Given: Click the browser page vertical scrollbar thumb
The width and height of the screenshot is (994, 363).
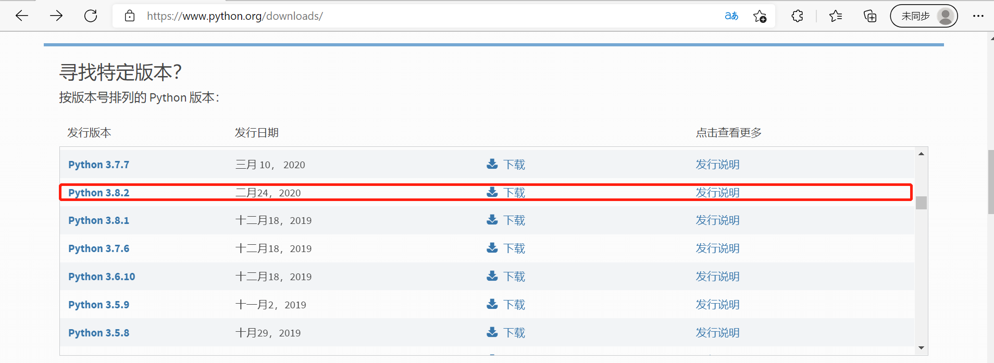Looking at the screenshot, I should click(991, 182).
